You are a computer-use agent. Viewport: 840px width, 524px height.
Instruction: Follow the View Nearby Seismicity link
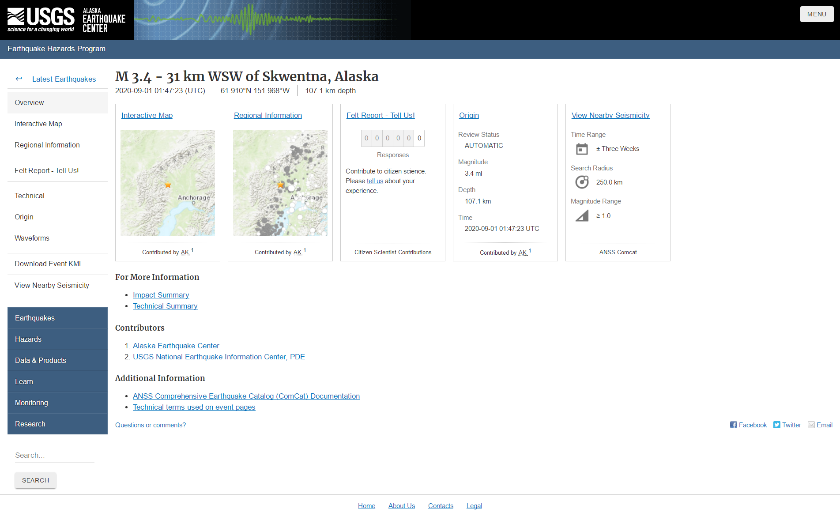(x=610, y=115)
